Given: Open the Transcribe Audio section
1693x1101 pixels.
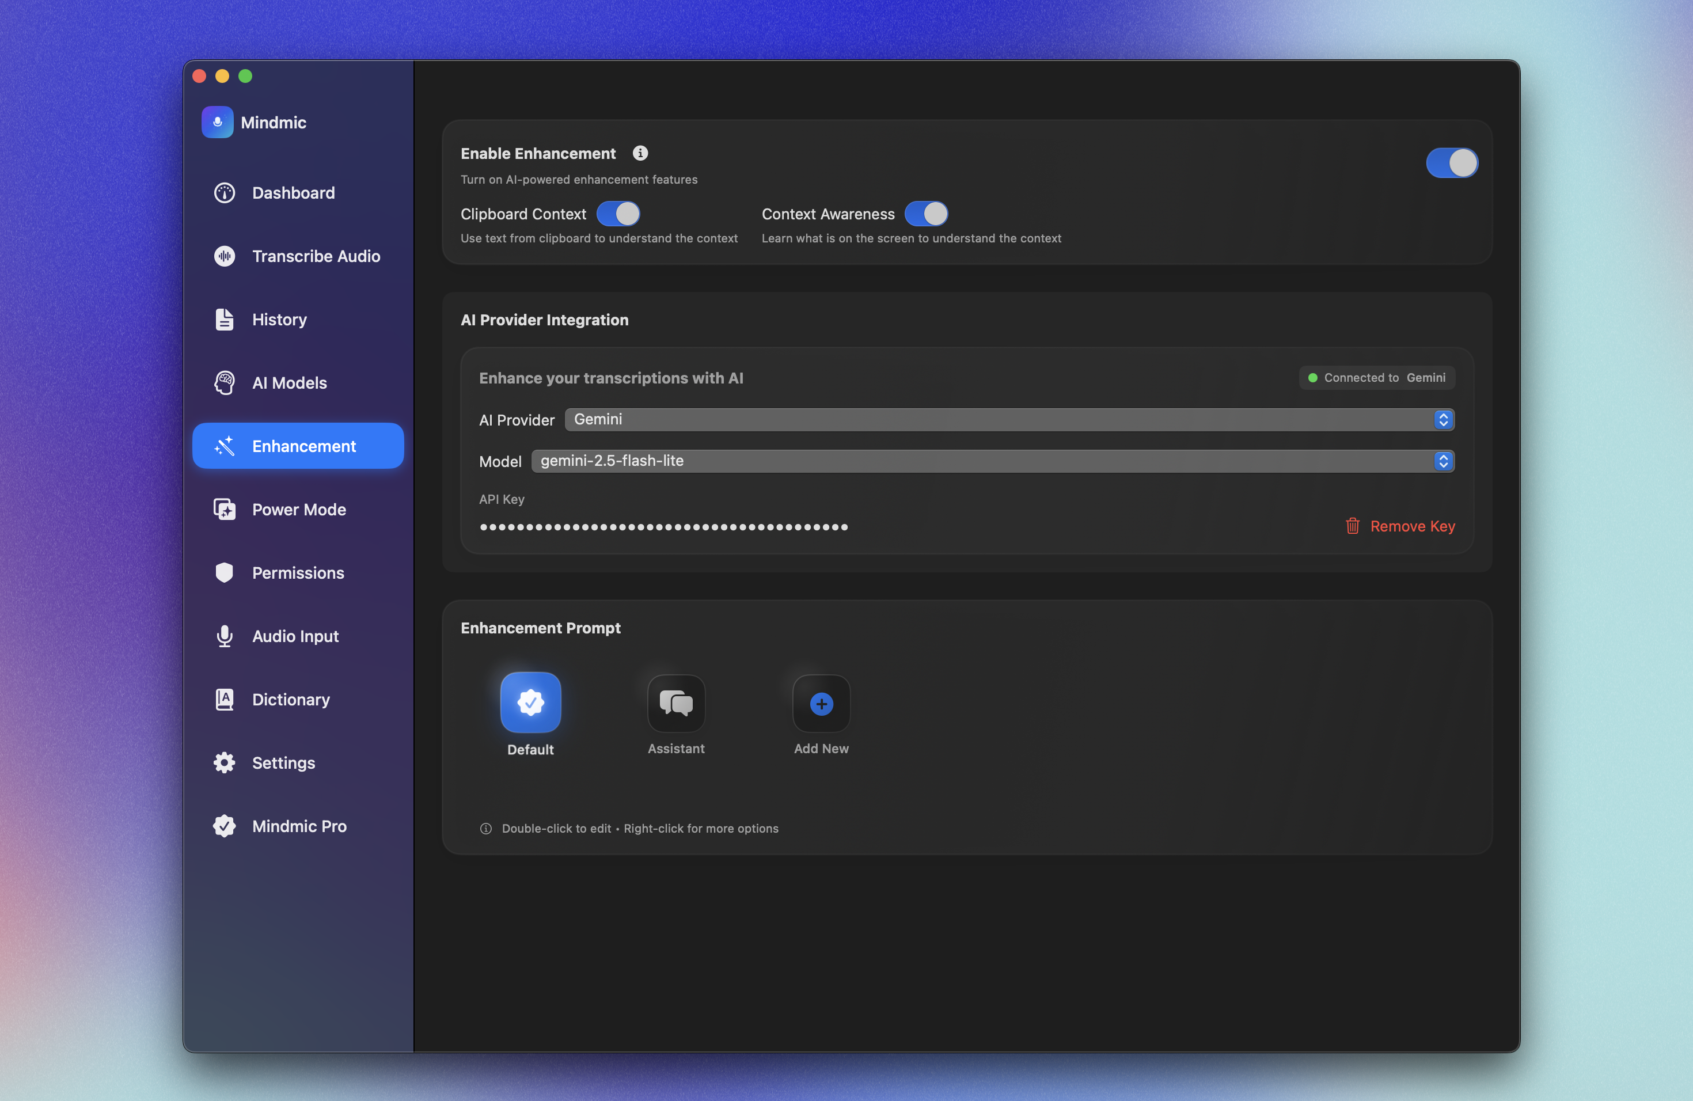Looking at the screenshot, I should (298, 256).
